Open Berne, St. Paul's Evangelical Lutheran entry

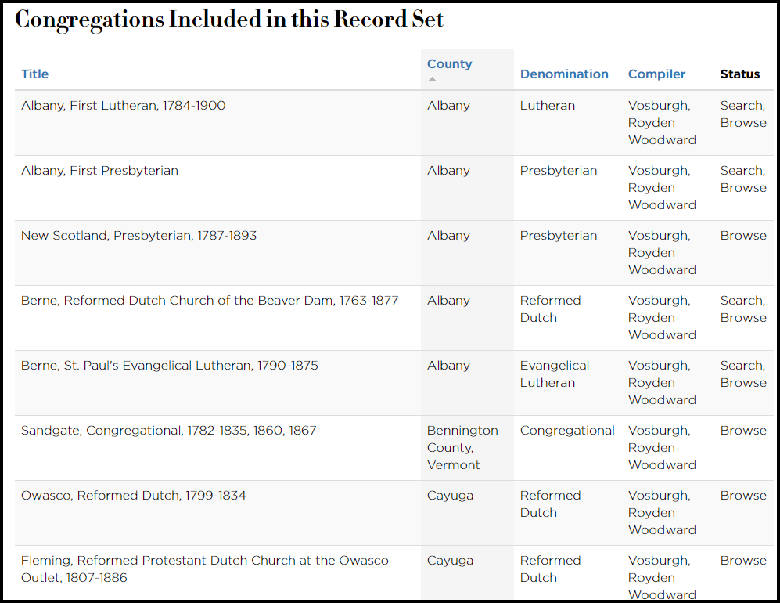169,366
